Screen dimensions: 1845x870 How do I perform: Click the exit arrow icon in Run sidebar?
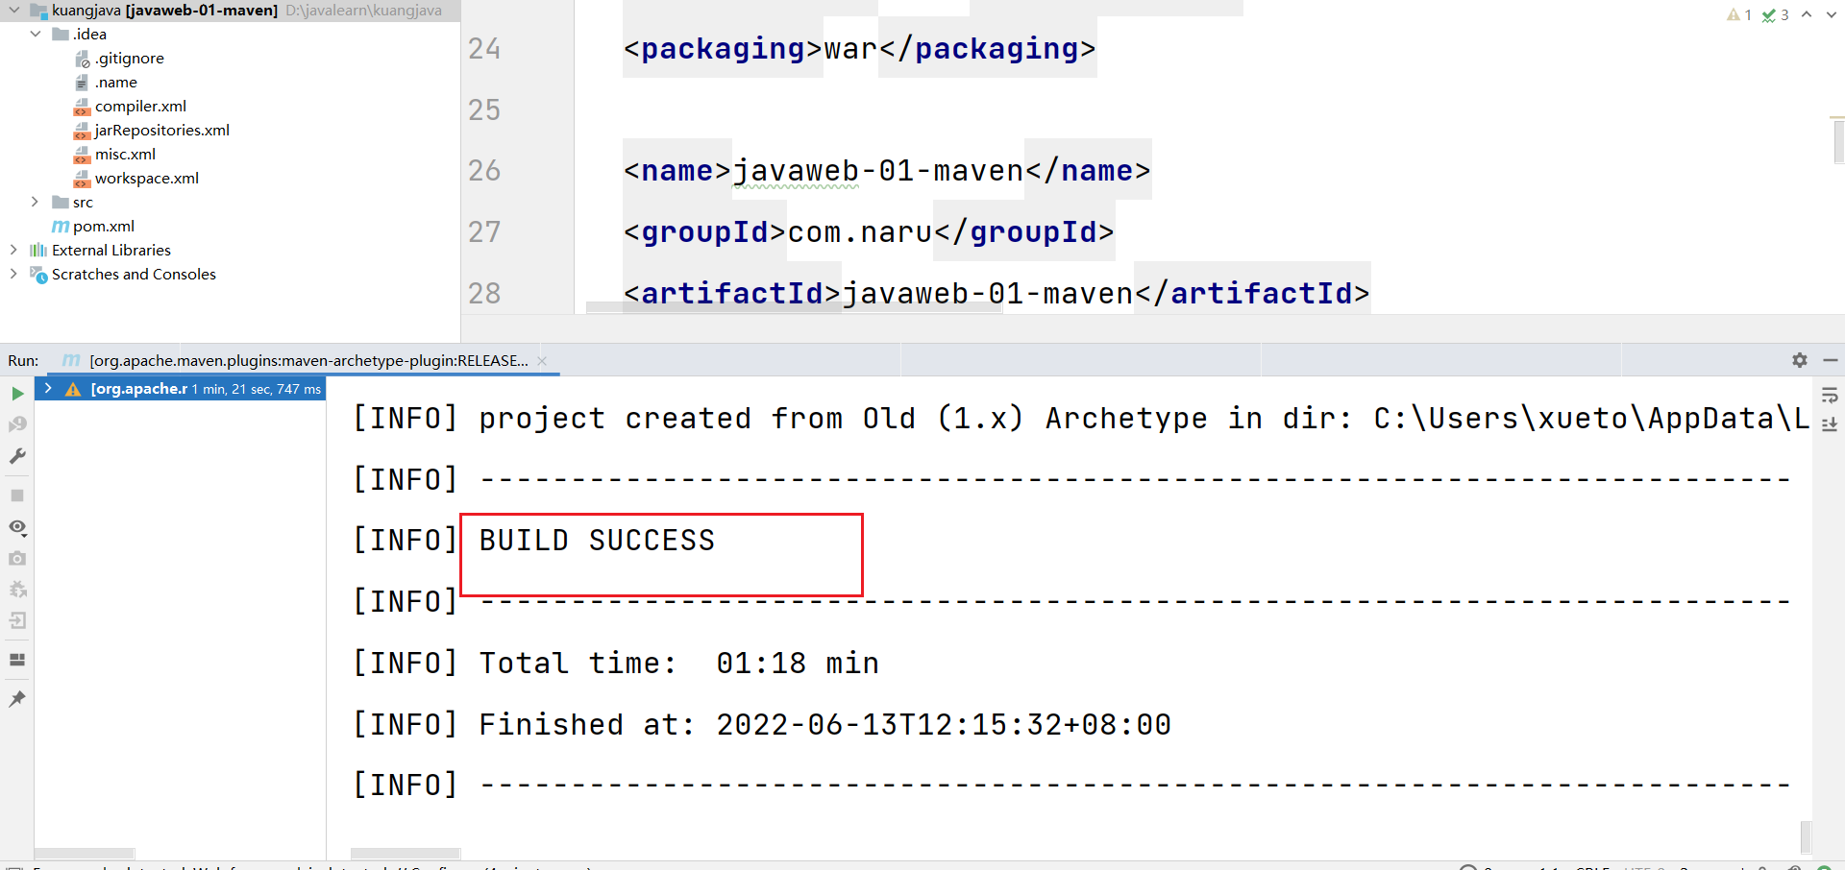click(x=17, y=620)
